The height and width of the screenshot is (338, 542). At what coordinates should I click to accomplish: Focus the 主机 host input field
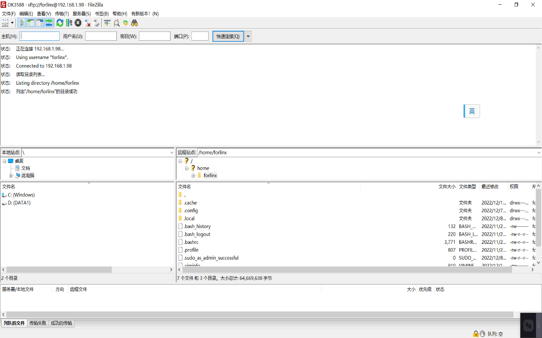[40, 36]
